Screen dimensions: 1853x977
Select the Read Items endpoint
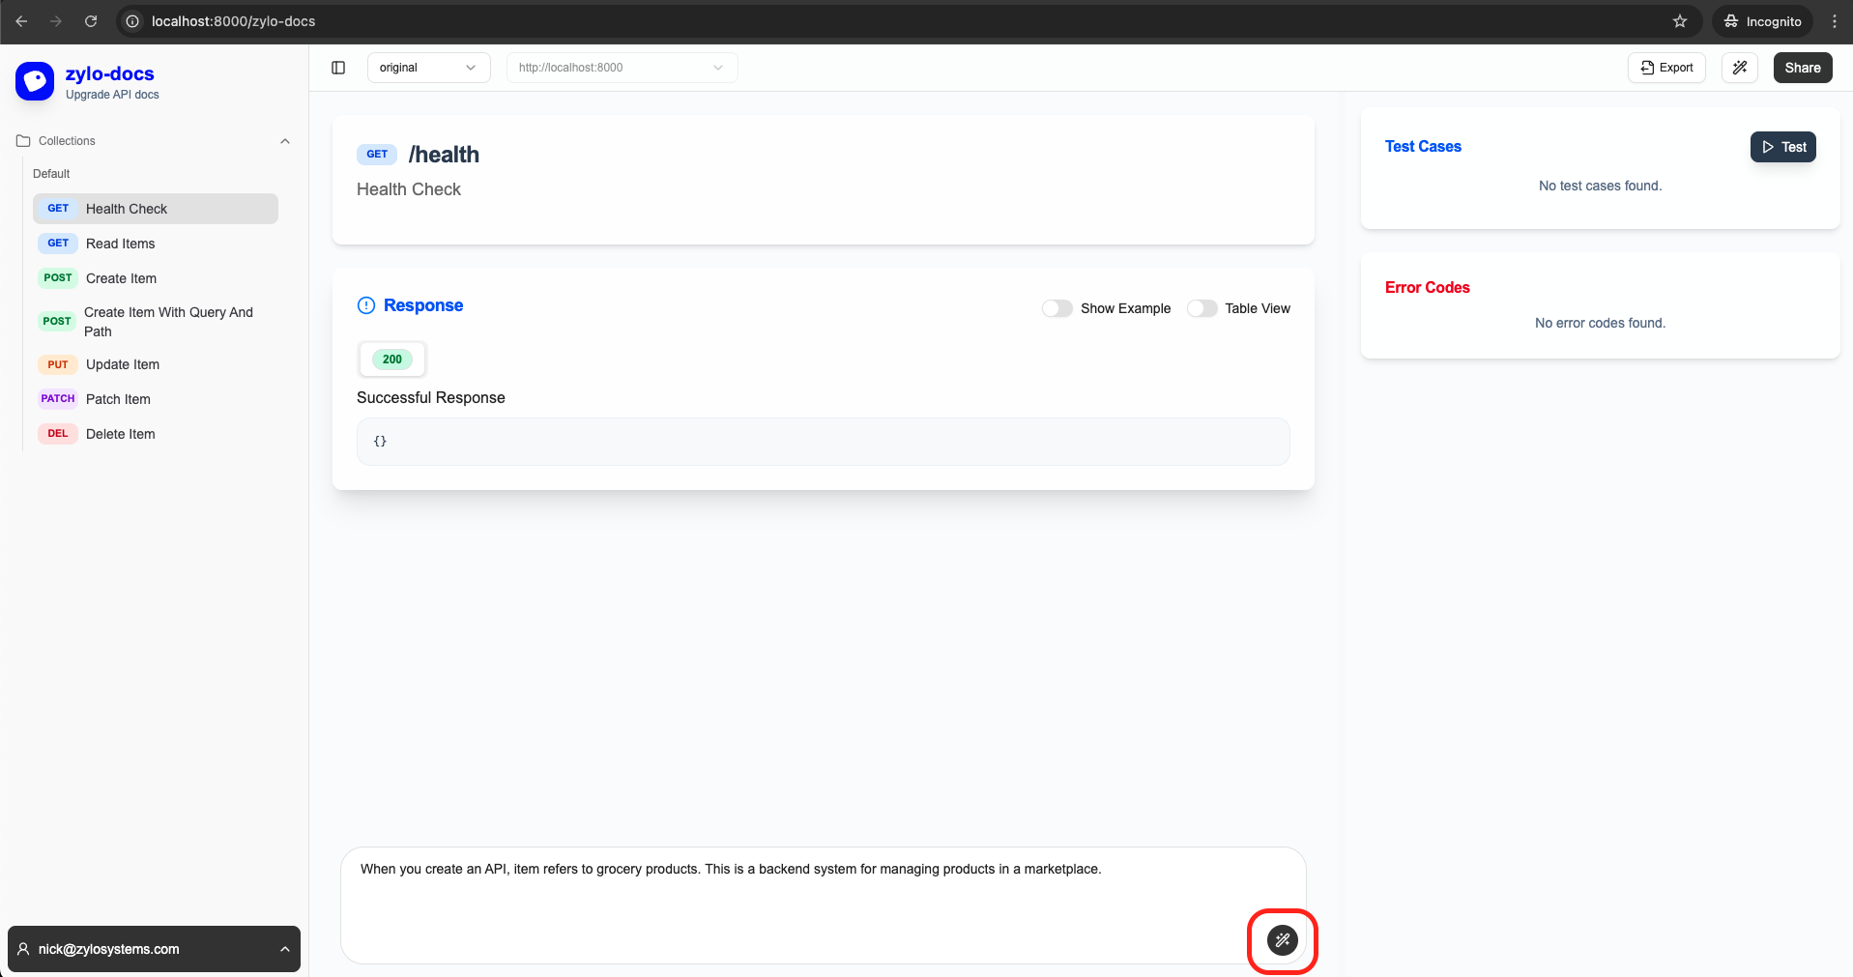tap(156, 244)
